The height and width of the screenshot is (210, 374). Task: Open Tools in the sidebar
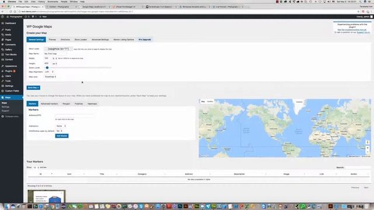pos(8,81)
